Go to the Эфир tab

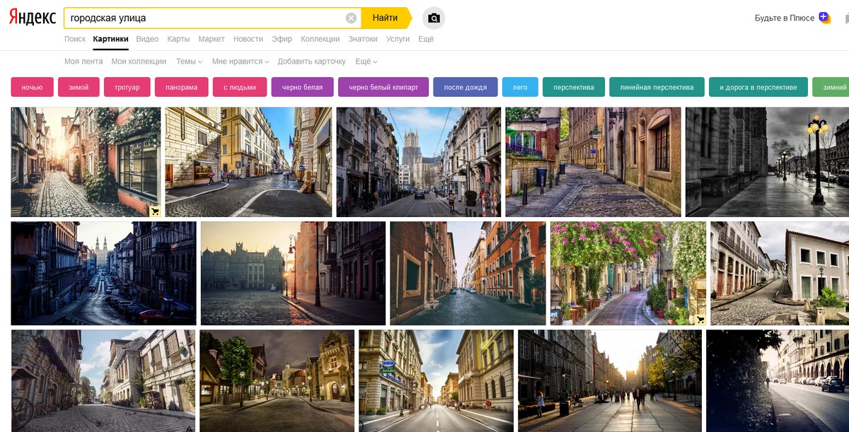pyautogui.click(x=282, y=39)
